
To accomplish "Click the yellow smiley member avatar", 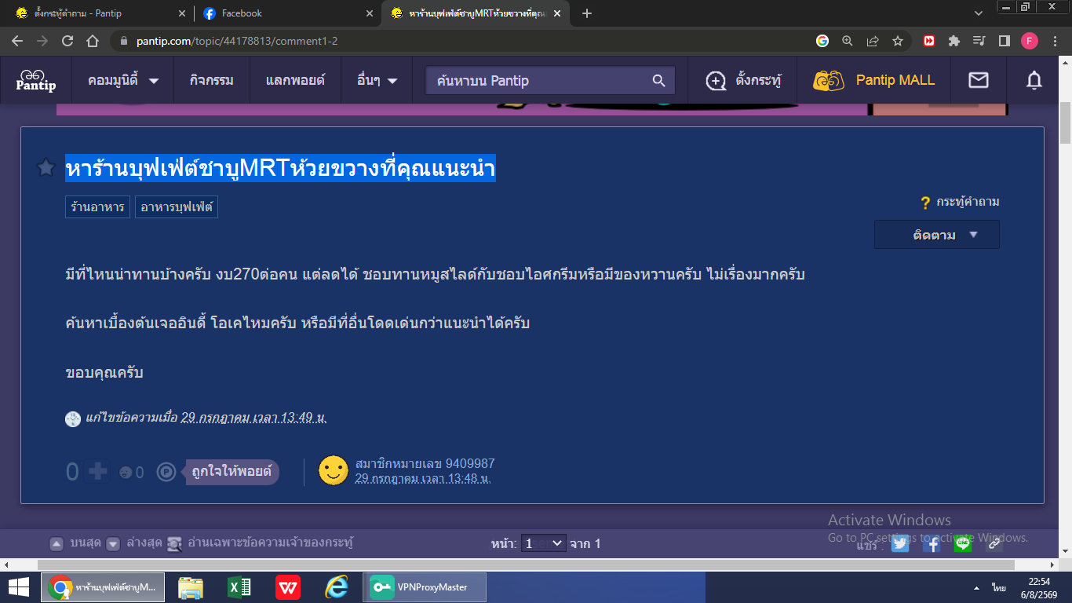I will coord(333,470).
